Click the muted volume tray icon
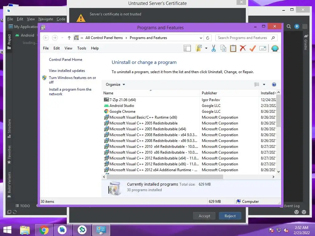This screenshot has height=236, width=315. (286, 230)
